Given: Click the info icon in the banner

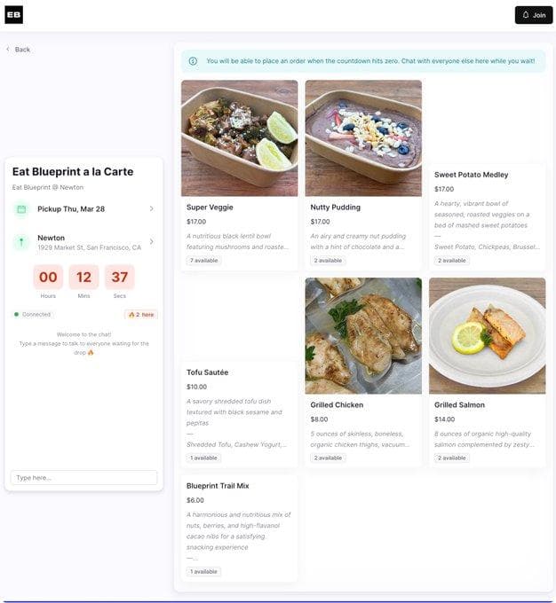Looking at the screenshot, I should [193, 61].
